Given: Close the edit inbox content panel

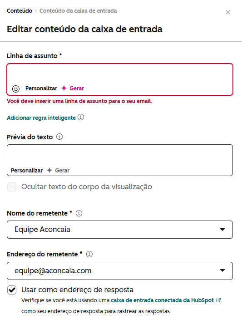Looking at the screenshot, I should 228,12.
